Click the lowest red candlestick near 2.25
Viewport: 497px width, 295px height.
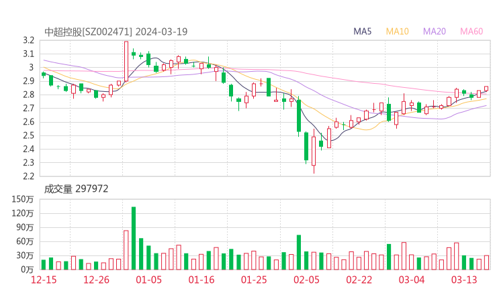tap(314, 151)
